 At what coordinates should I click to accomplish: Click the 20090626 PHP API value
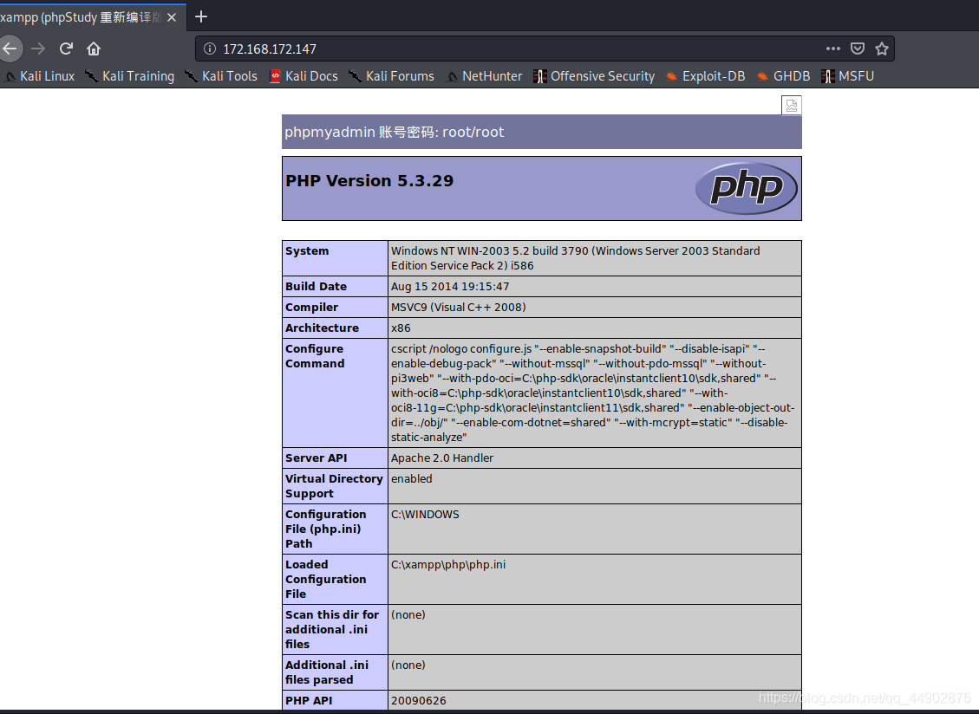[x=418, y=700]
